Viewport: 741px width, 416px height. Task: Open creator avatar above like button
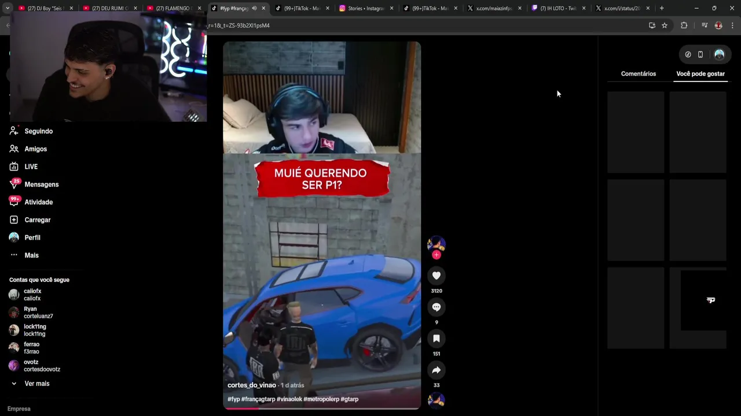pyautogui.click(x=436, y=244)
